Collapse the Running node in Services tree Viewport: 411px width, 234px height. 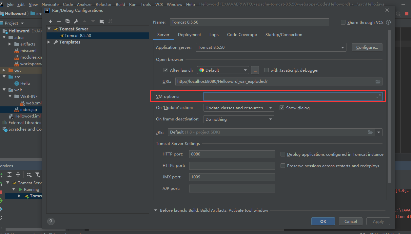pos(14,189)
